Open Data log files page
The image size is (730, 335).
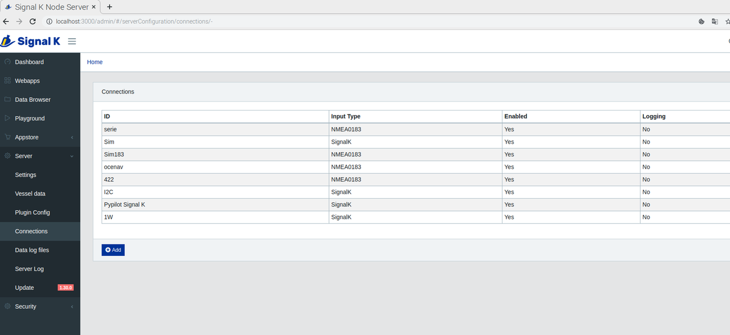[40, 250]
